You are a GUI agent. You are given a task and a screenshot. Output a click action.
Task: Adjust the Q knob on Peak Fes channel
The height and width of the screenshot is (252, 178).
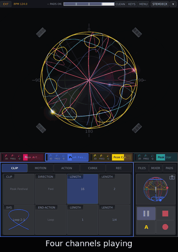pyautogui.click(x=64, y=157)
